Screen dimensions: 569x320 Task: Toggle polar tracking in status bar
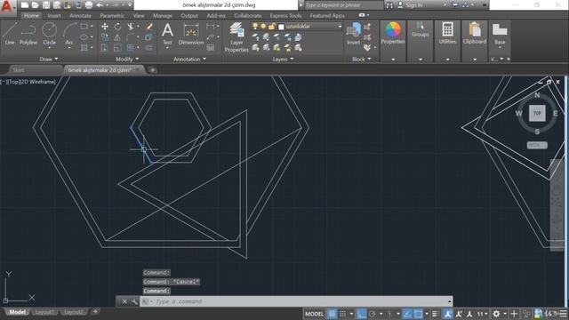pyautogui.click(x=373, y=314)
